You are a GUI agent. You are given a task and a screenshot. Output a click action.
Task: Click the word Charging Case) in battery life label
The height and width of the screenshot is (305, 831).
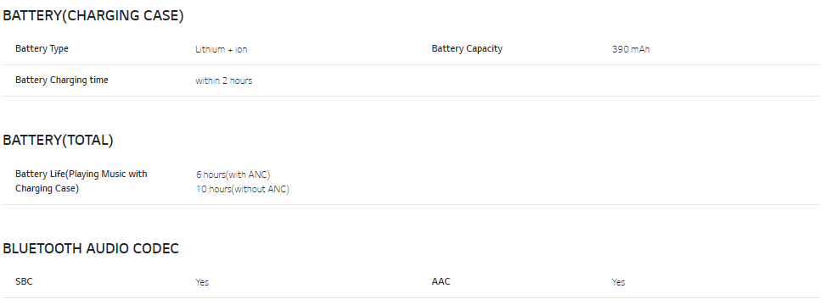(x=47, y=189)
